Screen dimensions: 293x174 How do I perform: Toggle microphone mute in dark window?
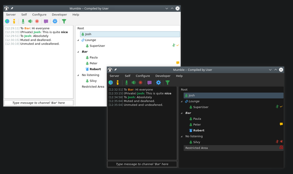pyautogui.click(x=126, y=83)
